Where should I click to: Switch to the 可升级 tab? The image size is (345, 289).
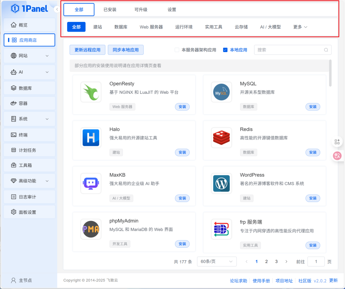(141, 9)
